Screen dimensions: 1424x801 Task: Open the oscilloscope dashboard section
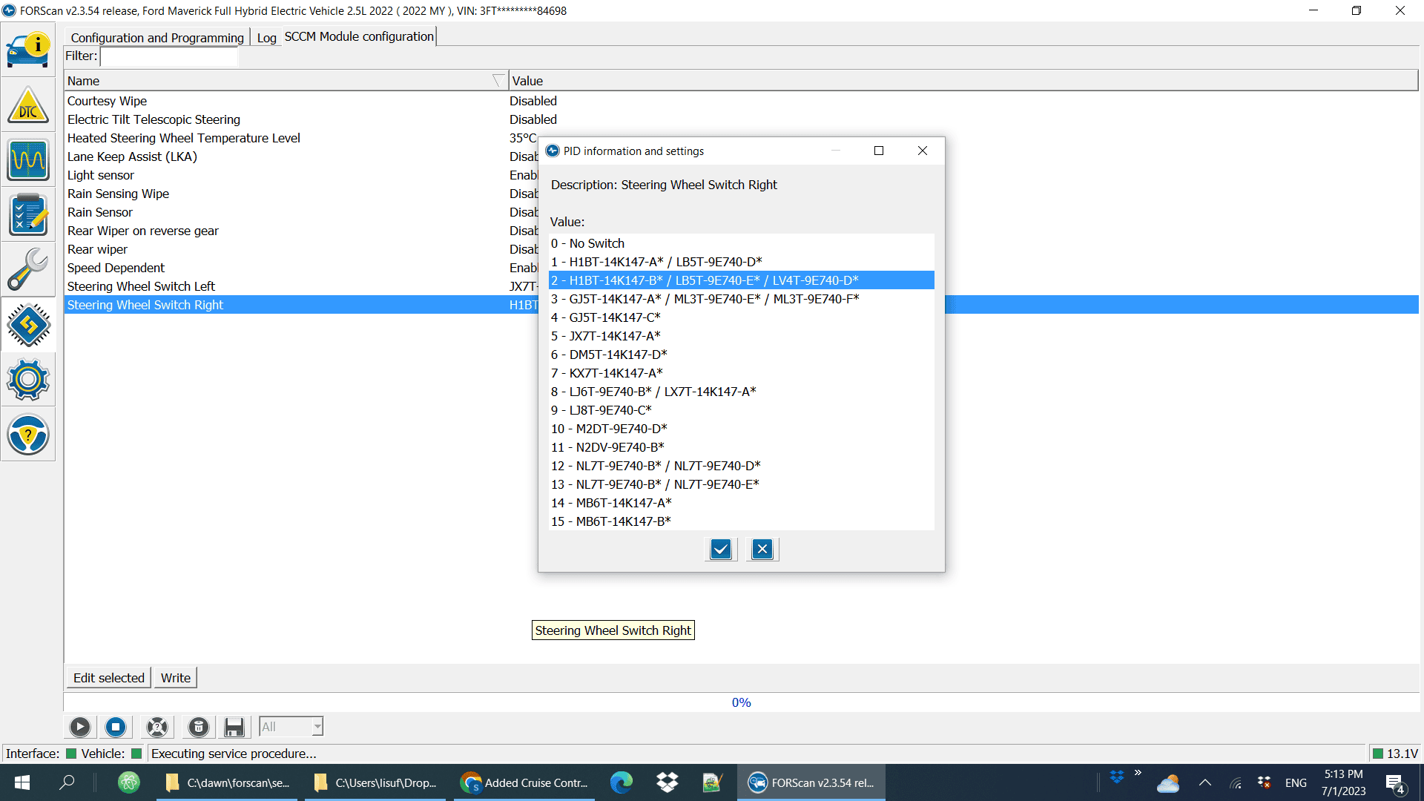[x=28, y=160]
